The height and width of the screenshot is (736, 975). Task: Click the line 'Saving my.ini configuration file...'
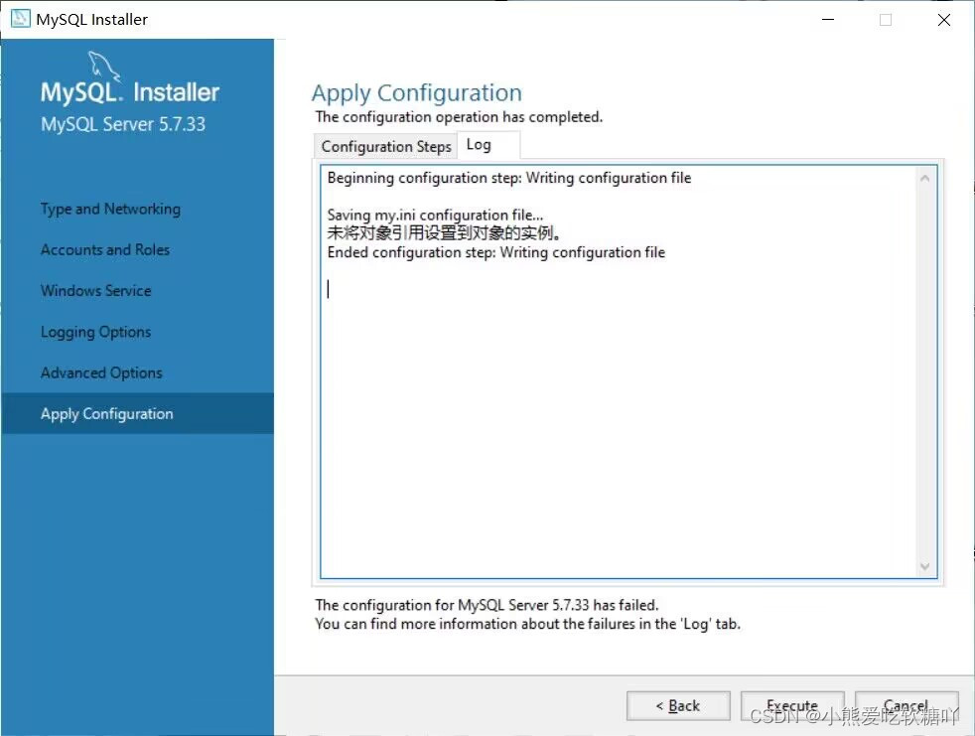pos(435,216)
